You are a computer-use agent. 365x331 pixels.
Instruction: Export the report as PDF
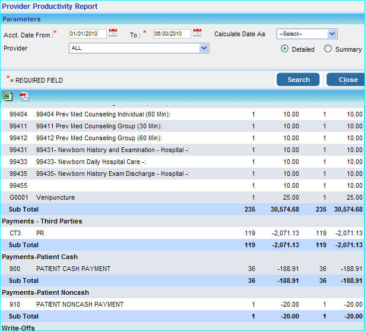24,96
